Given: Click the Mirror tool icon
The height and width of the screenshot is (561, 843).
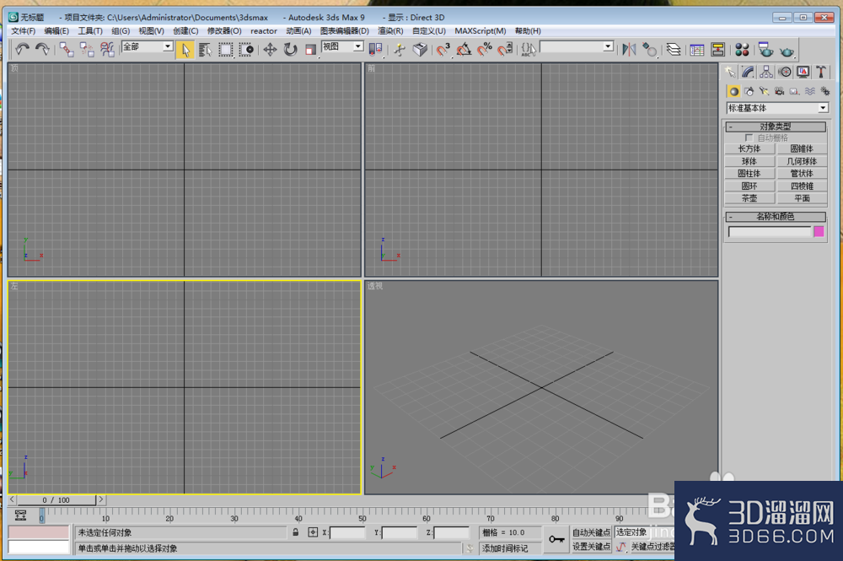Looking at the screenshot, I should point(629,50).
